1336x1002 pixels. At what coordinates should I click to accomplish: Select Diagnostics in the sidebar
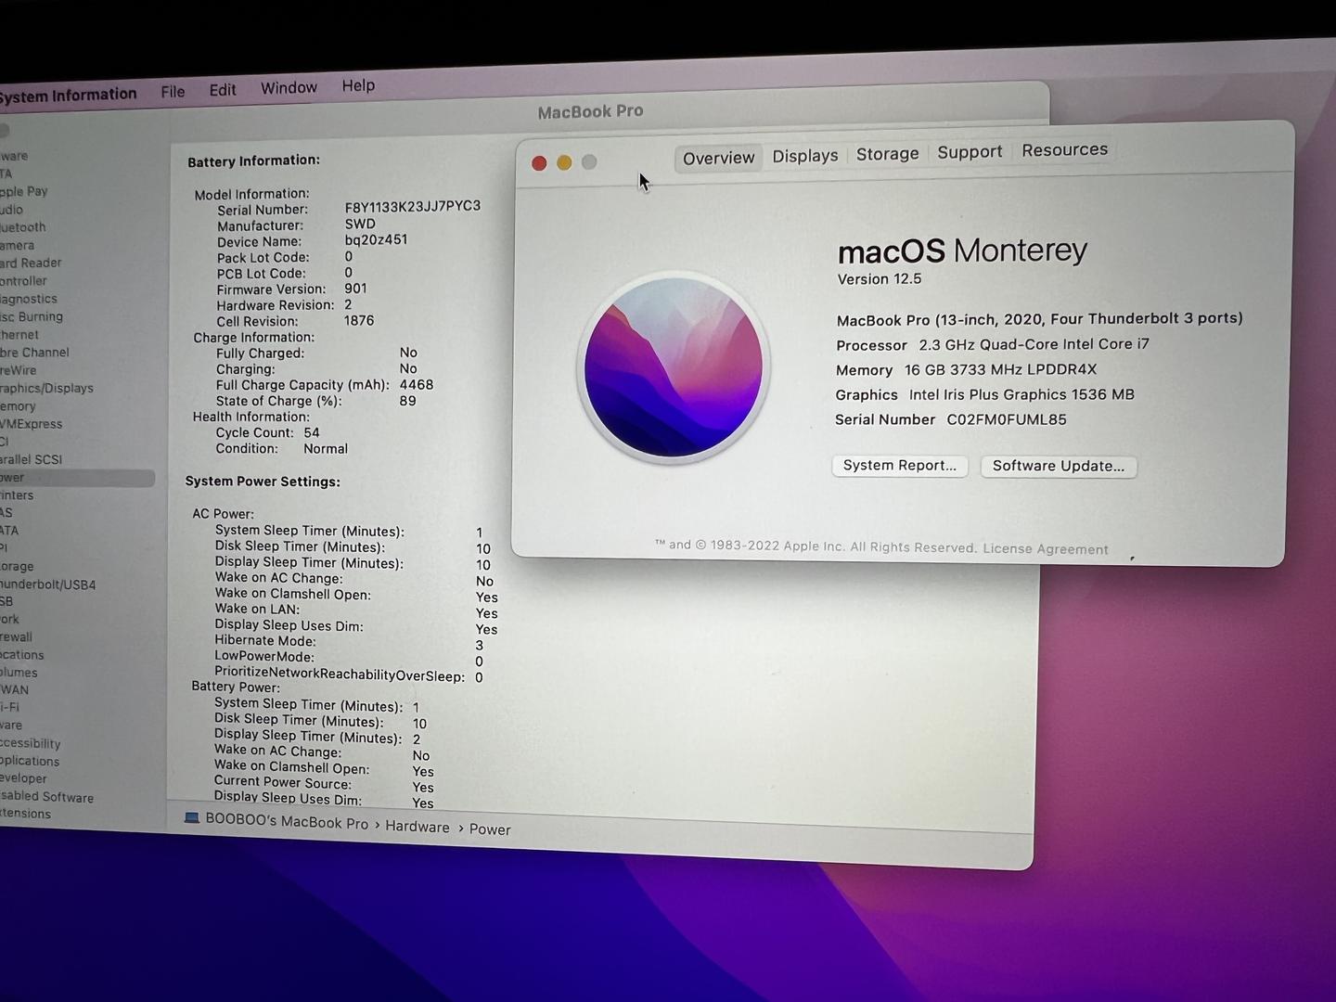(x=29, y=299)
